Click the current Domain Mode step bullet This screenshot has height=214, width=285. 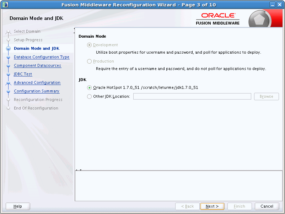coord(8,49)
